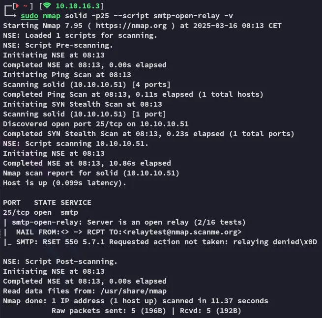Click the underlined sudo command word
This screenshot has width=322, height=318.
(x=29, y=16)
